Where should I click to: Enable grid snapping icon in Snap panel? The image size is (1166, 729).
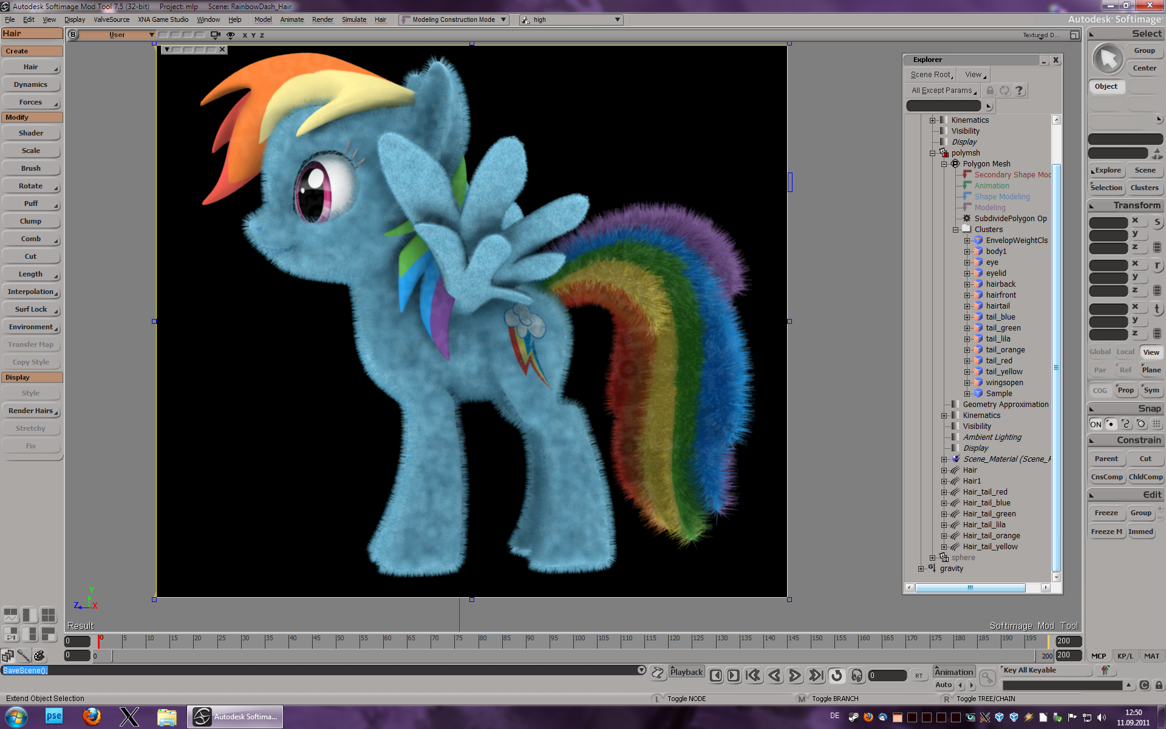pos(1157,424)
